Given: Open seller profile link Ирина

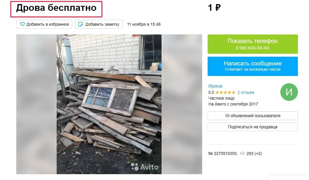Looking at the screenshot, I should pos(215,86).
